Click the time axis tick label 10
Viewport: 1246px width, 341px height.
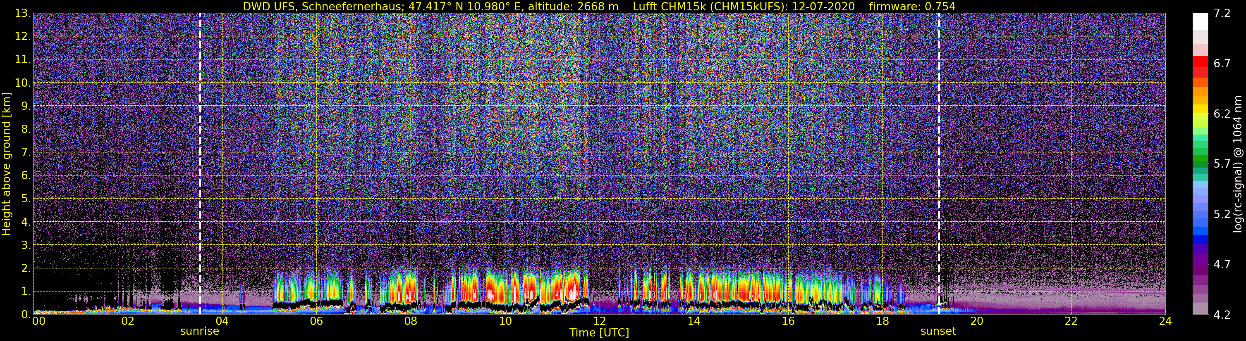coord(505,321)
